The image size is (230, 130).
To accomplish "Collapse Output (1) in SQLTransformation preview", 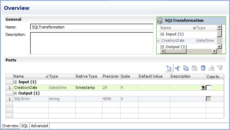I will coord(162,47).
